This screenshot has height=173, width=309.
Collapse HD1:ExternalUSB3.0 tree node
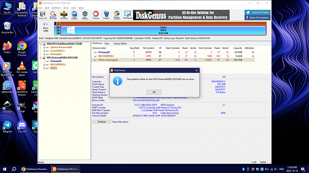(x=41, y=58)
